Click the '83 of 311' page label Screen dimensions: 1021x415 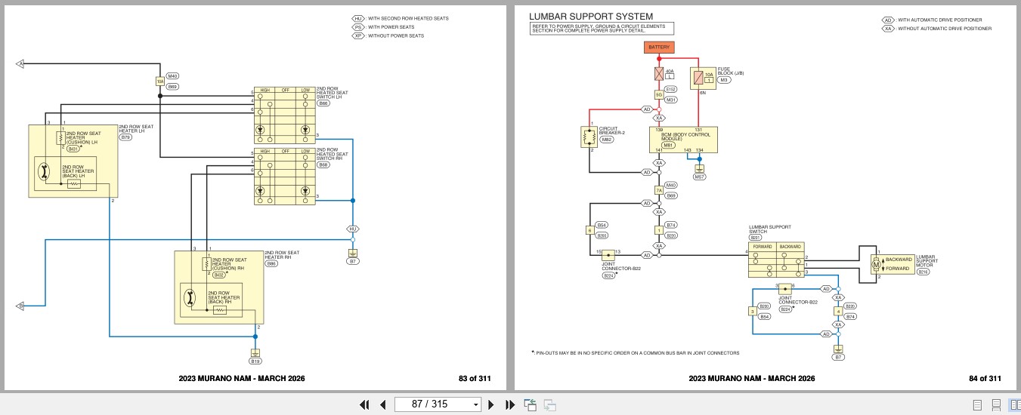click(475, 379)
